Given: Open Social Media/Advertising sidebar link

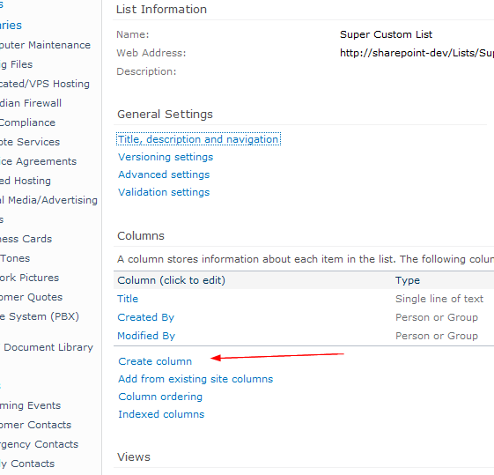Looking at the screenshot, I should tap(48, 200).
